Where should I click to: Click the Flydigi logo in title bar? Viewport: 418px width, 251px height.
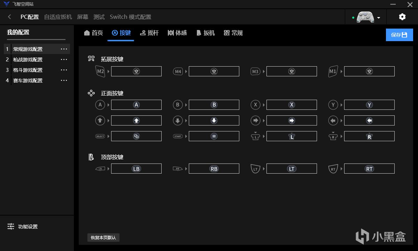tap(6, 4)
